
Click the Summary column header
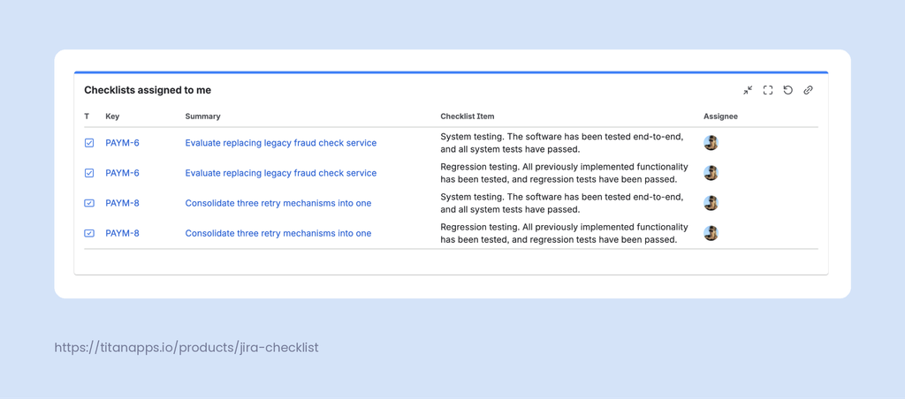(202, 117)
